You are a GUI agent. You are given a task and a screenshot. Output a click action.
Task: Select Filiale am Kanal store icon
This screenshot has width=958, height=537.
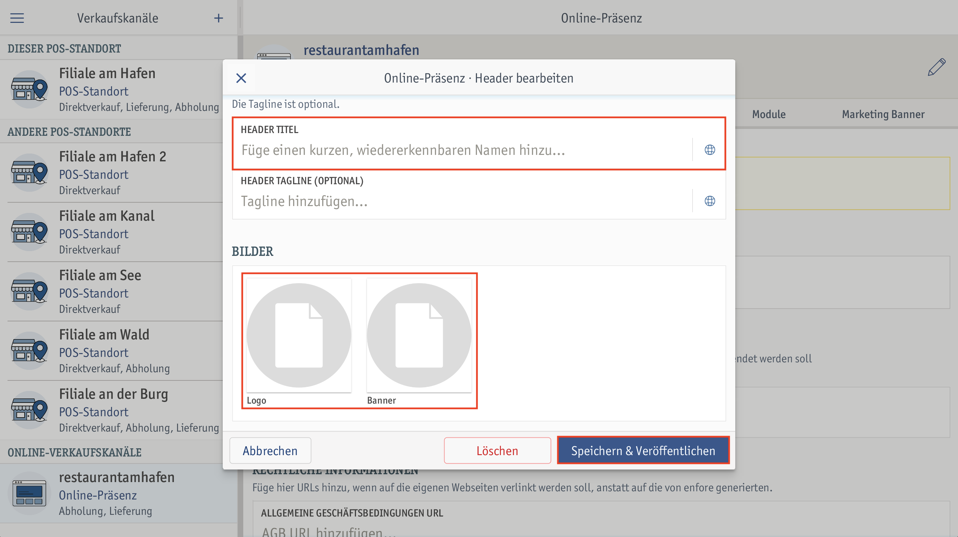[29, 232]
